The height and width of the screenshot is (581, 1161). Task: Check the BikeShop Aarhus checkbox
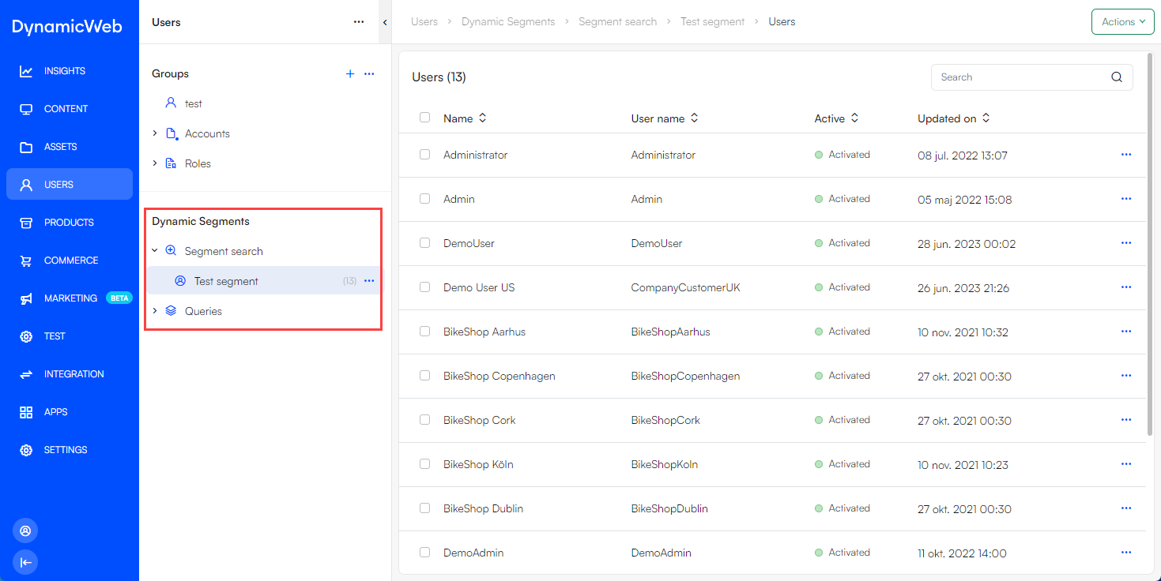coord(424,332)
